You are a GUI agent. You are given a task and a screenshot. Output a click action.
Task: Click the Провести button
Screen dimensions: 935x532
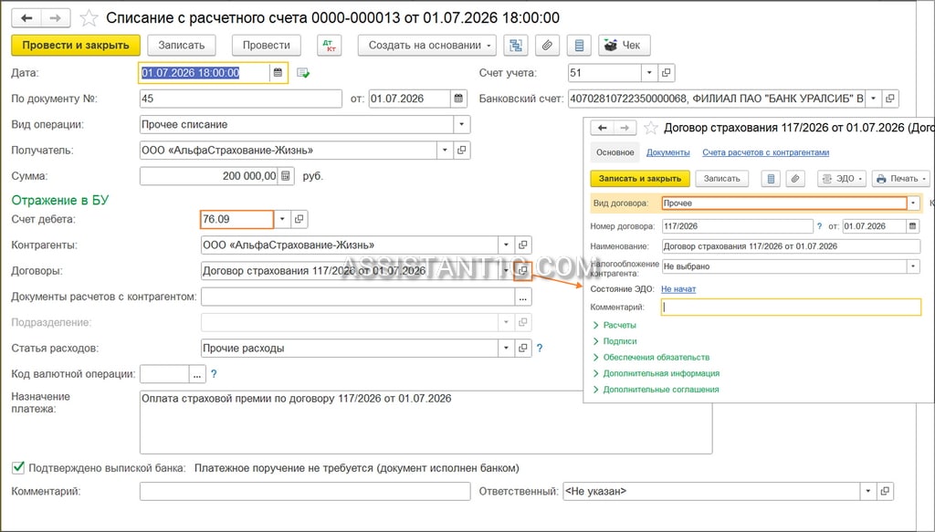(266, 46)
